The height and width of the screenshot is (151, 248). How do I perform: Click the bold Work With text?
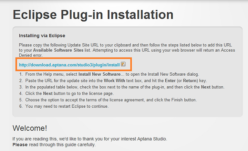114,81
